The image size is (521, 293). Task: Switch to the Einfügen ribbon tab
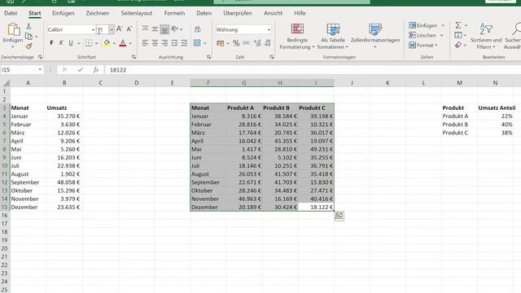pyautogui.click(x=63, y=13)
